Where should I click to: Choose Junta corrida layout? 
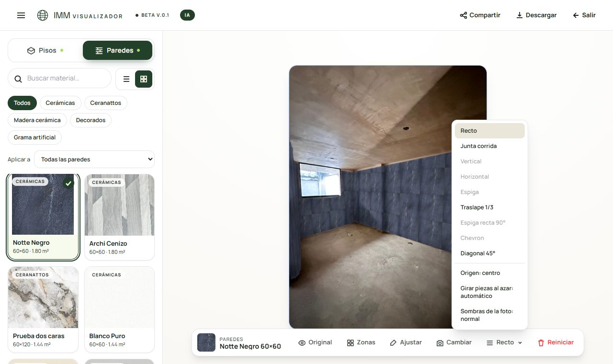coord(489,146)
